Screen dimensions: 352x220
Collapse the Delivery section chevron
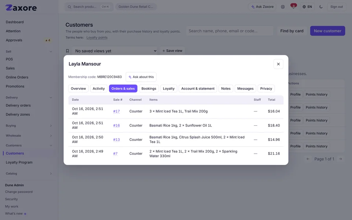coord(51,98)
